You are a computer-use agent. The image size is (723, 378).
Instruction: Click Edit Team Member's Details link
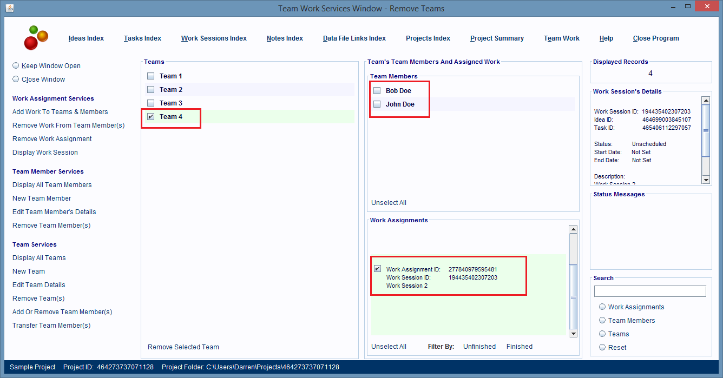(54, 212)
